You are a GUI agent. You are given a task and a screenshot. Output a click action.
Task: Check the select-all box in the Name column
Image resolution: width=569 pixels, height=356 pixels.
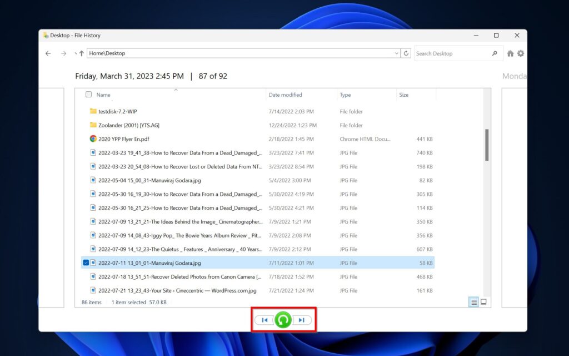(88, 95)
